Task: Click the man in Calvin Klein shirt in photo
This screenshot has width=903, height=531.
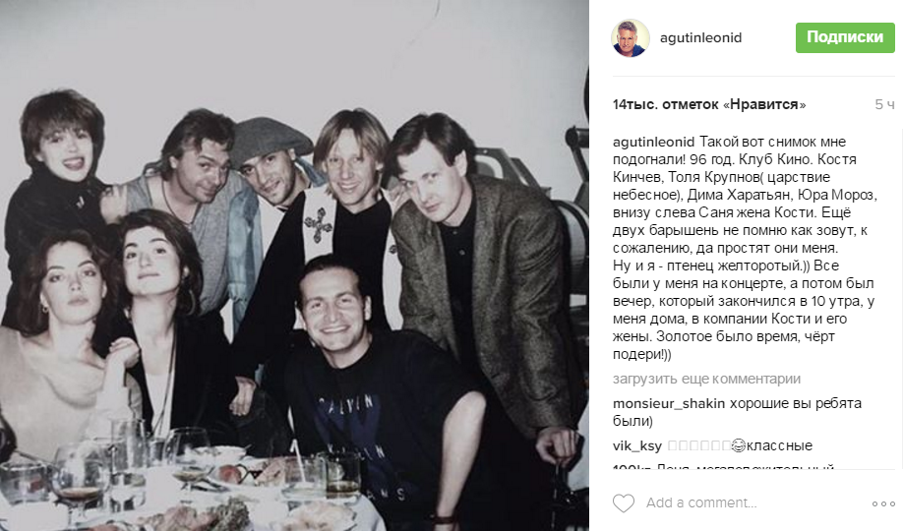Action: pyautogui.click(x=375, y=391)
